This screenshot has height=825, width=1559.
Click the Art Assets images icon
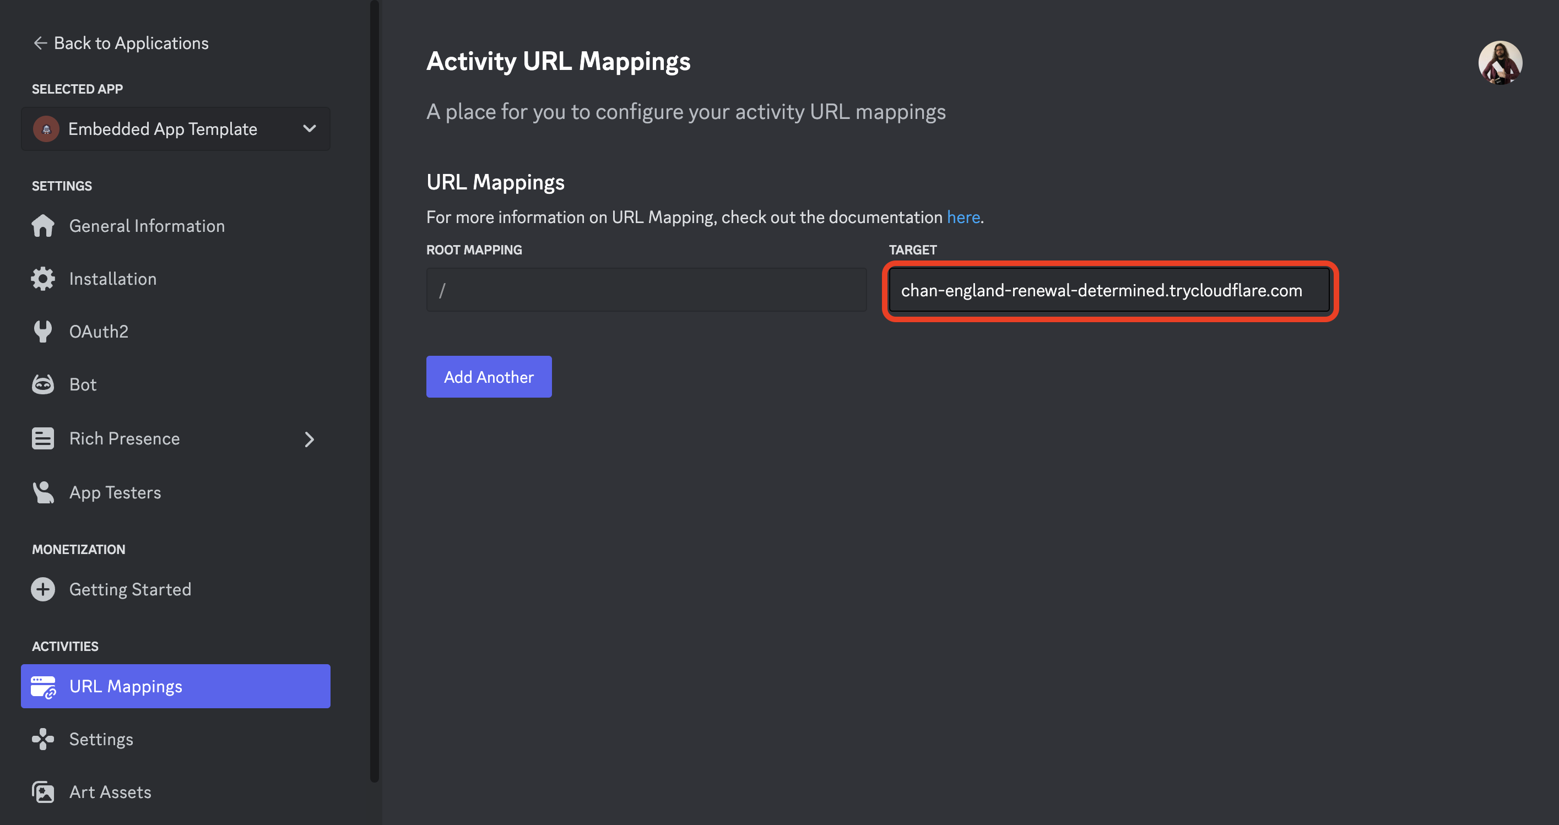(x=43, y=792)
